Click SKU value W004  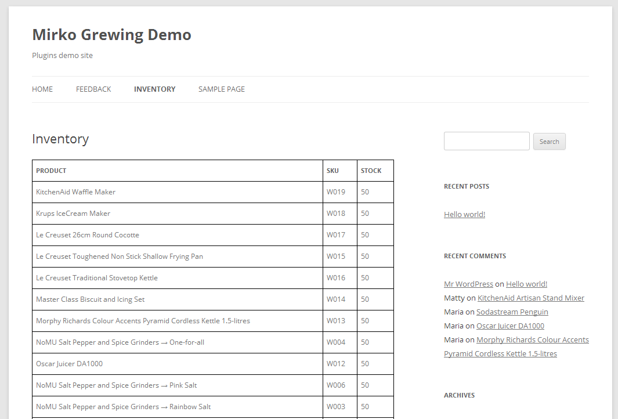(336, 342)
